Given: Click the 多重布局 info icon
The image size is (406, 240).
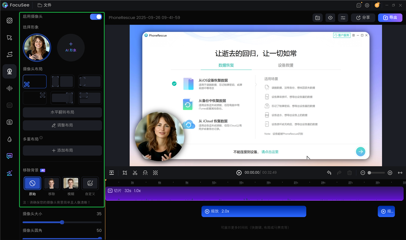Looking at the screenshot, I should pyautogui.click(x=41, y=138).
